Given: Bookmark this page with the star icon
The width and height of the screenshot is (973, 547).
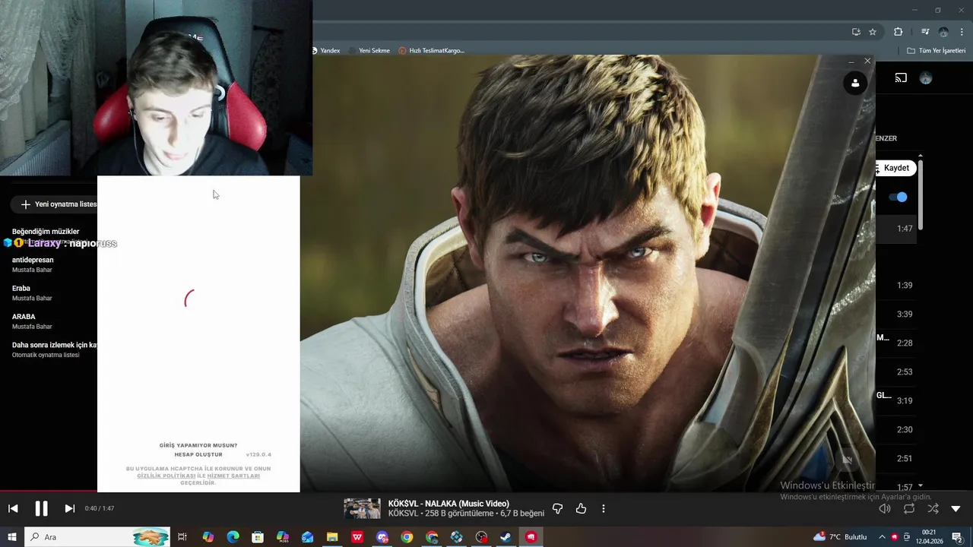Looking at the screenshot, I should point(873,32).
